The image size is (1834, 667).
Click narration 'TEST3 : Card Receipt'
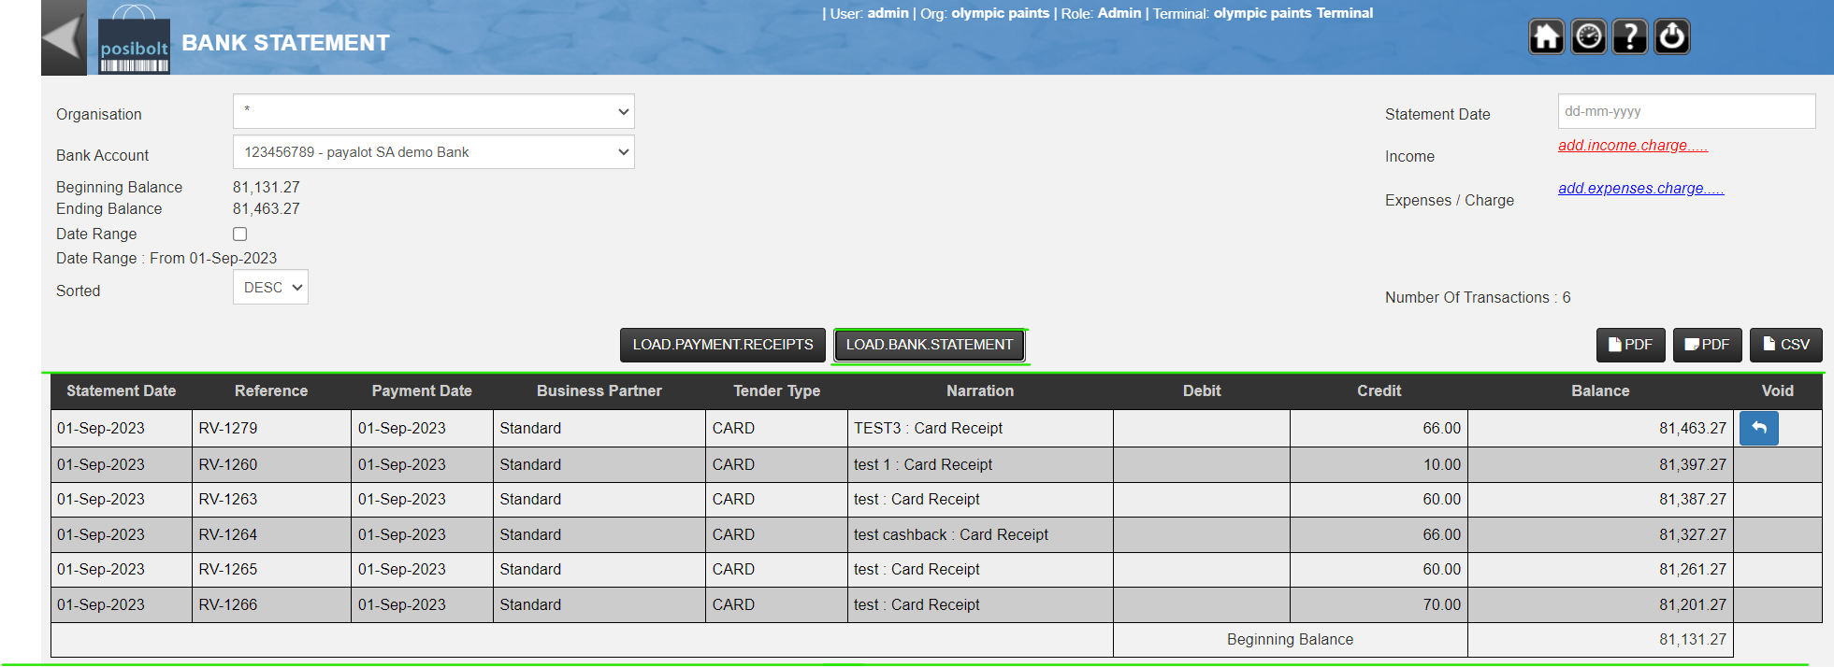coord(928,429)
